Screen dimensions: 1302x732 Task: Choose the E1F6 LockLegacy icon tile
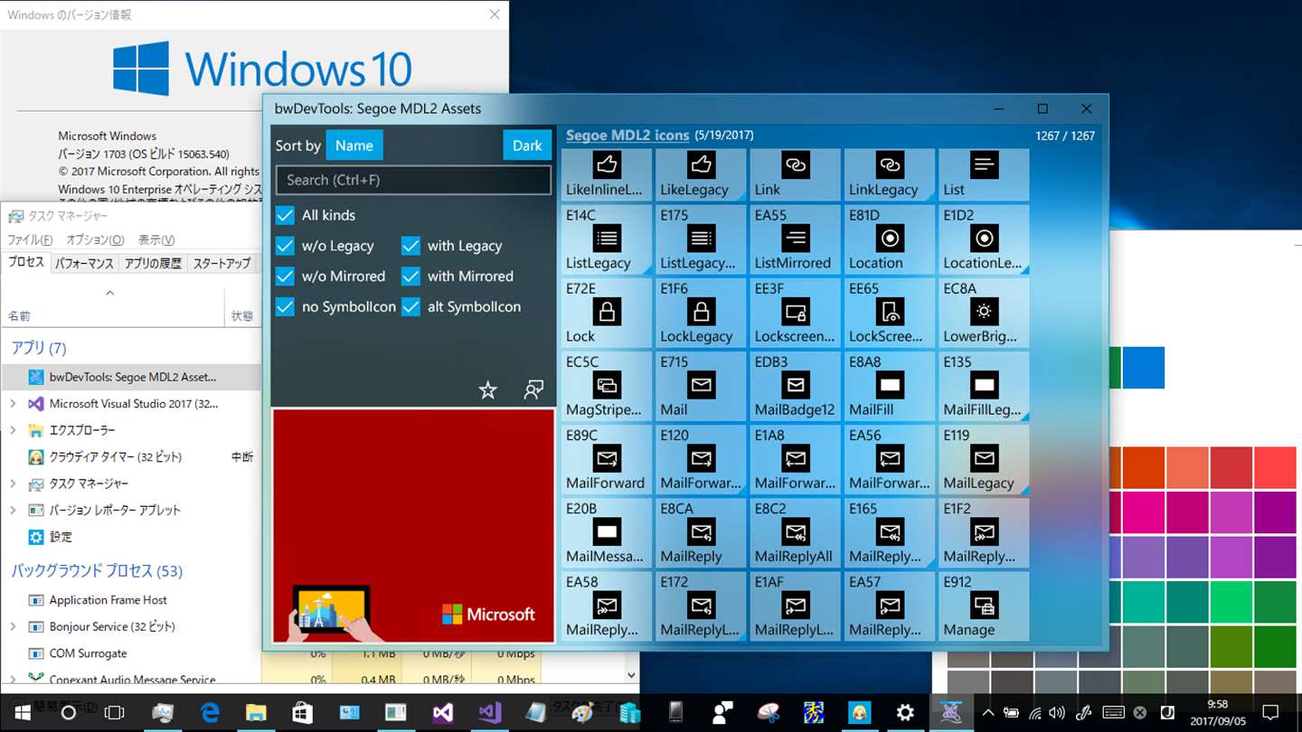pyautogui.click(x=701, y=313)
